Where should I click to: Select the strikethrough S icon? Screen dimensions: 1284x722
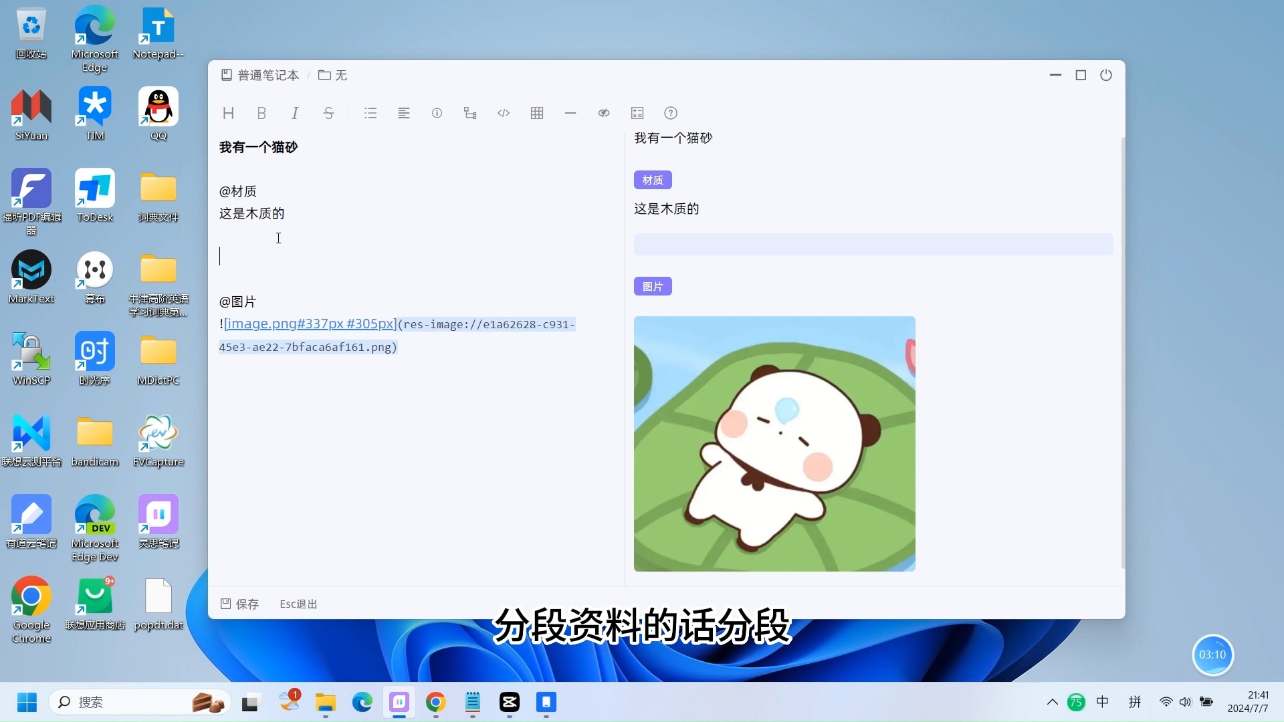pyautogui.click(x=328, y=113)
